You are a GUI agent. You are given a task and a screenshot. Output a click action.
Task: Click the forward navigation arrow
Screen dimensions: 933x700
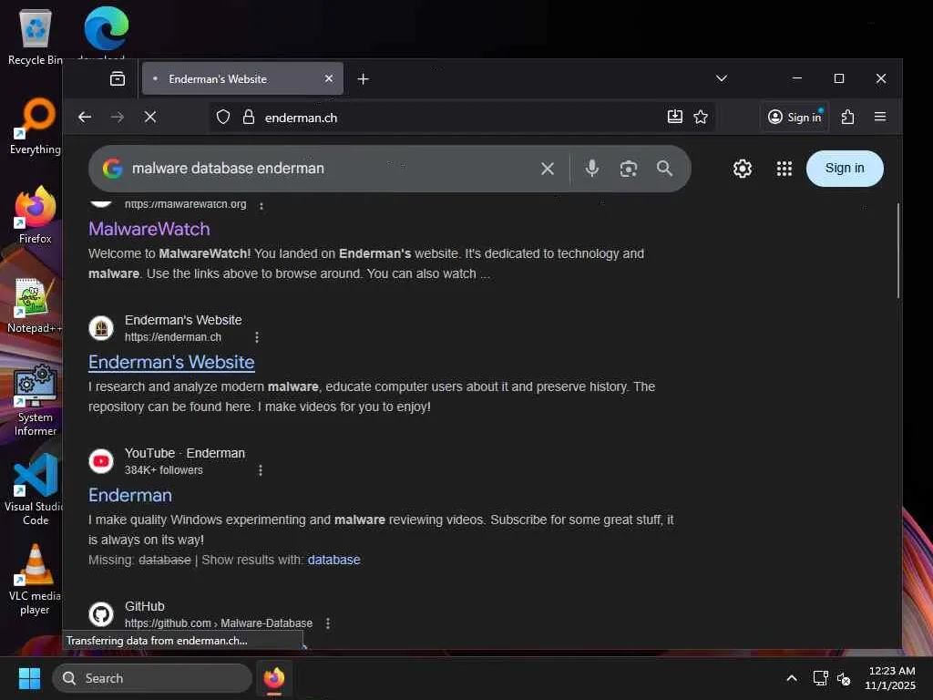(118, 118)
